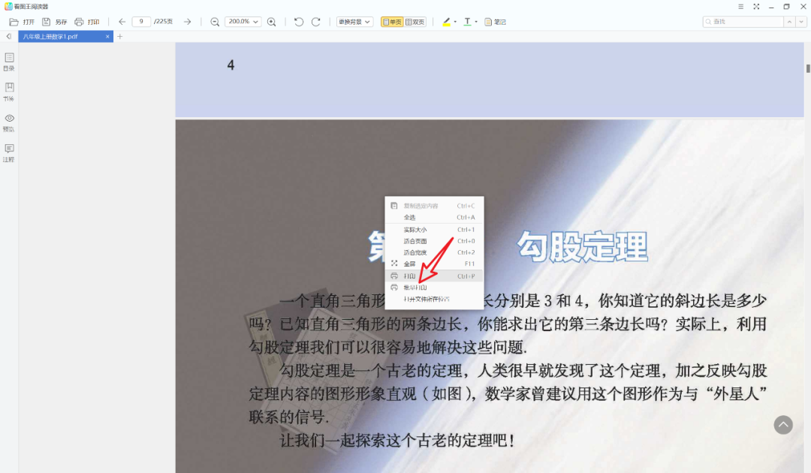Screen dimensions: 811x473
Task: Expand the highlighter color dropdown arrow
Action: (455, 22)
